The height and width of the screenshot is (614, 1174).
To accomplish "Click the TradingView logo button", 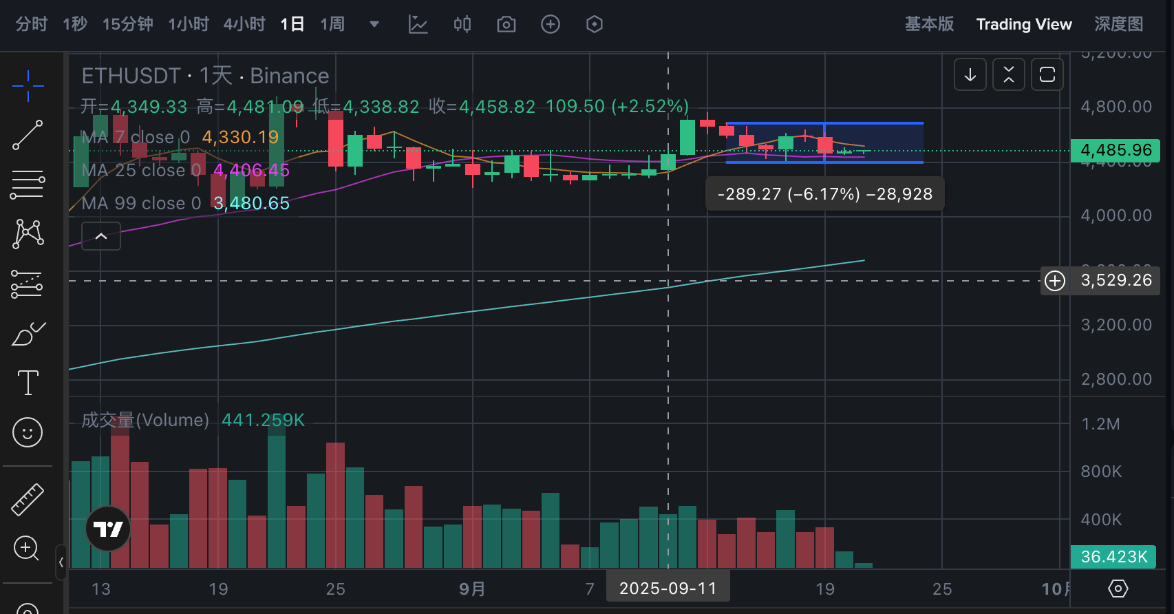I will 108,529.
